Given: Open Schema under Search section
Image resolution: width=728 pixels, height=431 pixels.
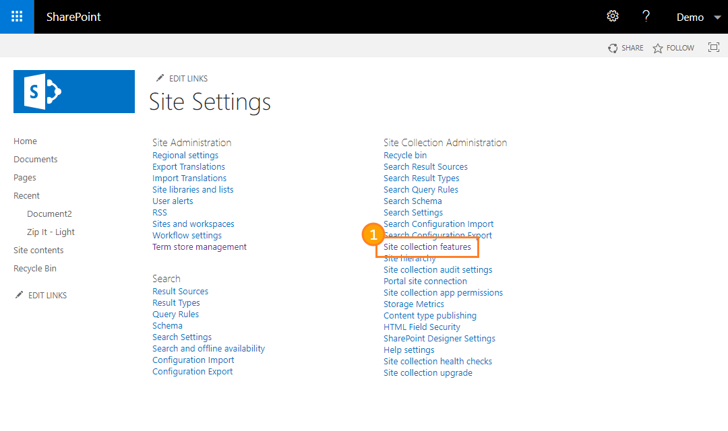Looking at the screenshot, I should point(167,326).
